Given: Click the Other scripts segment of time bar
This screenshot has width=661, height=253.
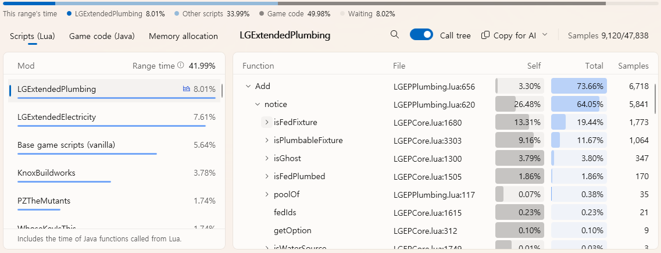Looking at the screenshot, I should point(166,3).
